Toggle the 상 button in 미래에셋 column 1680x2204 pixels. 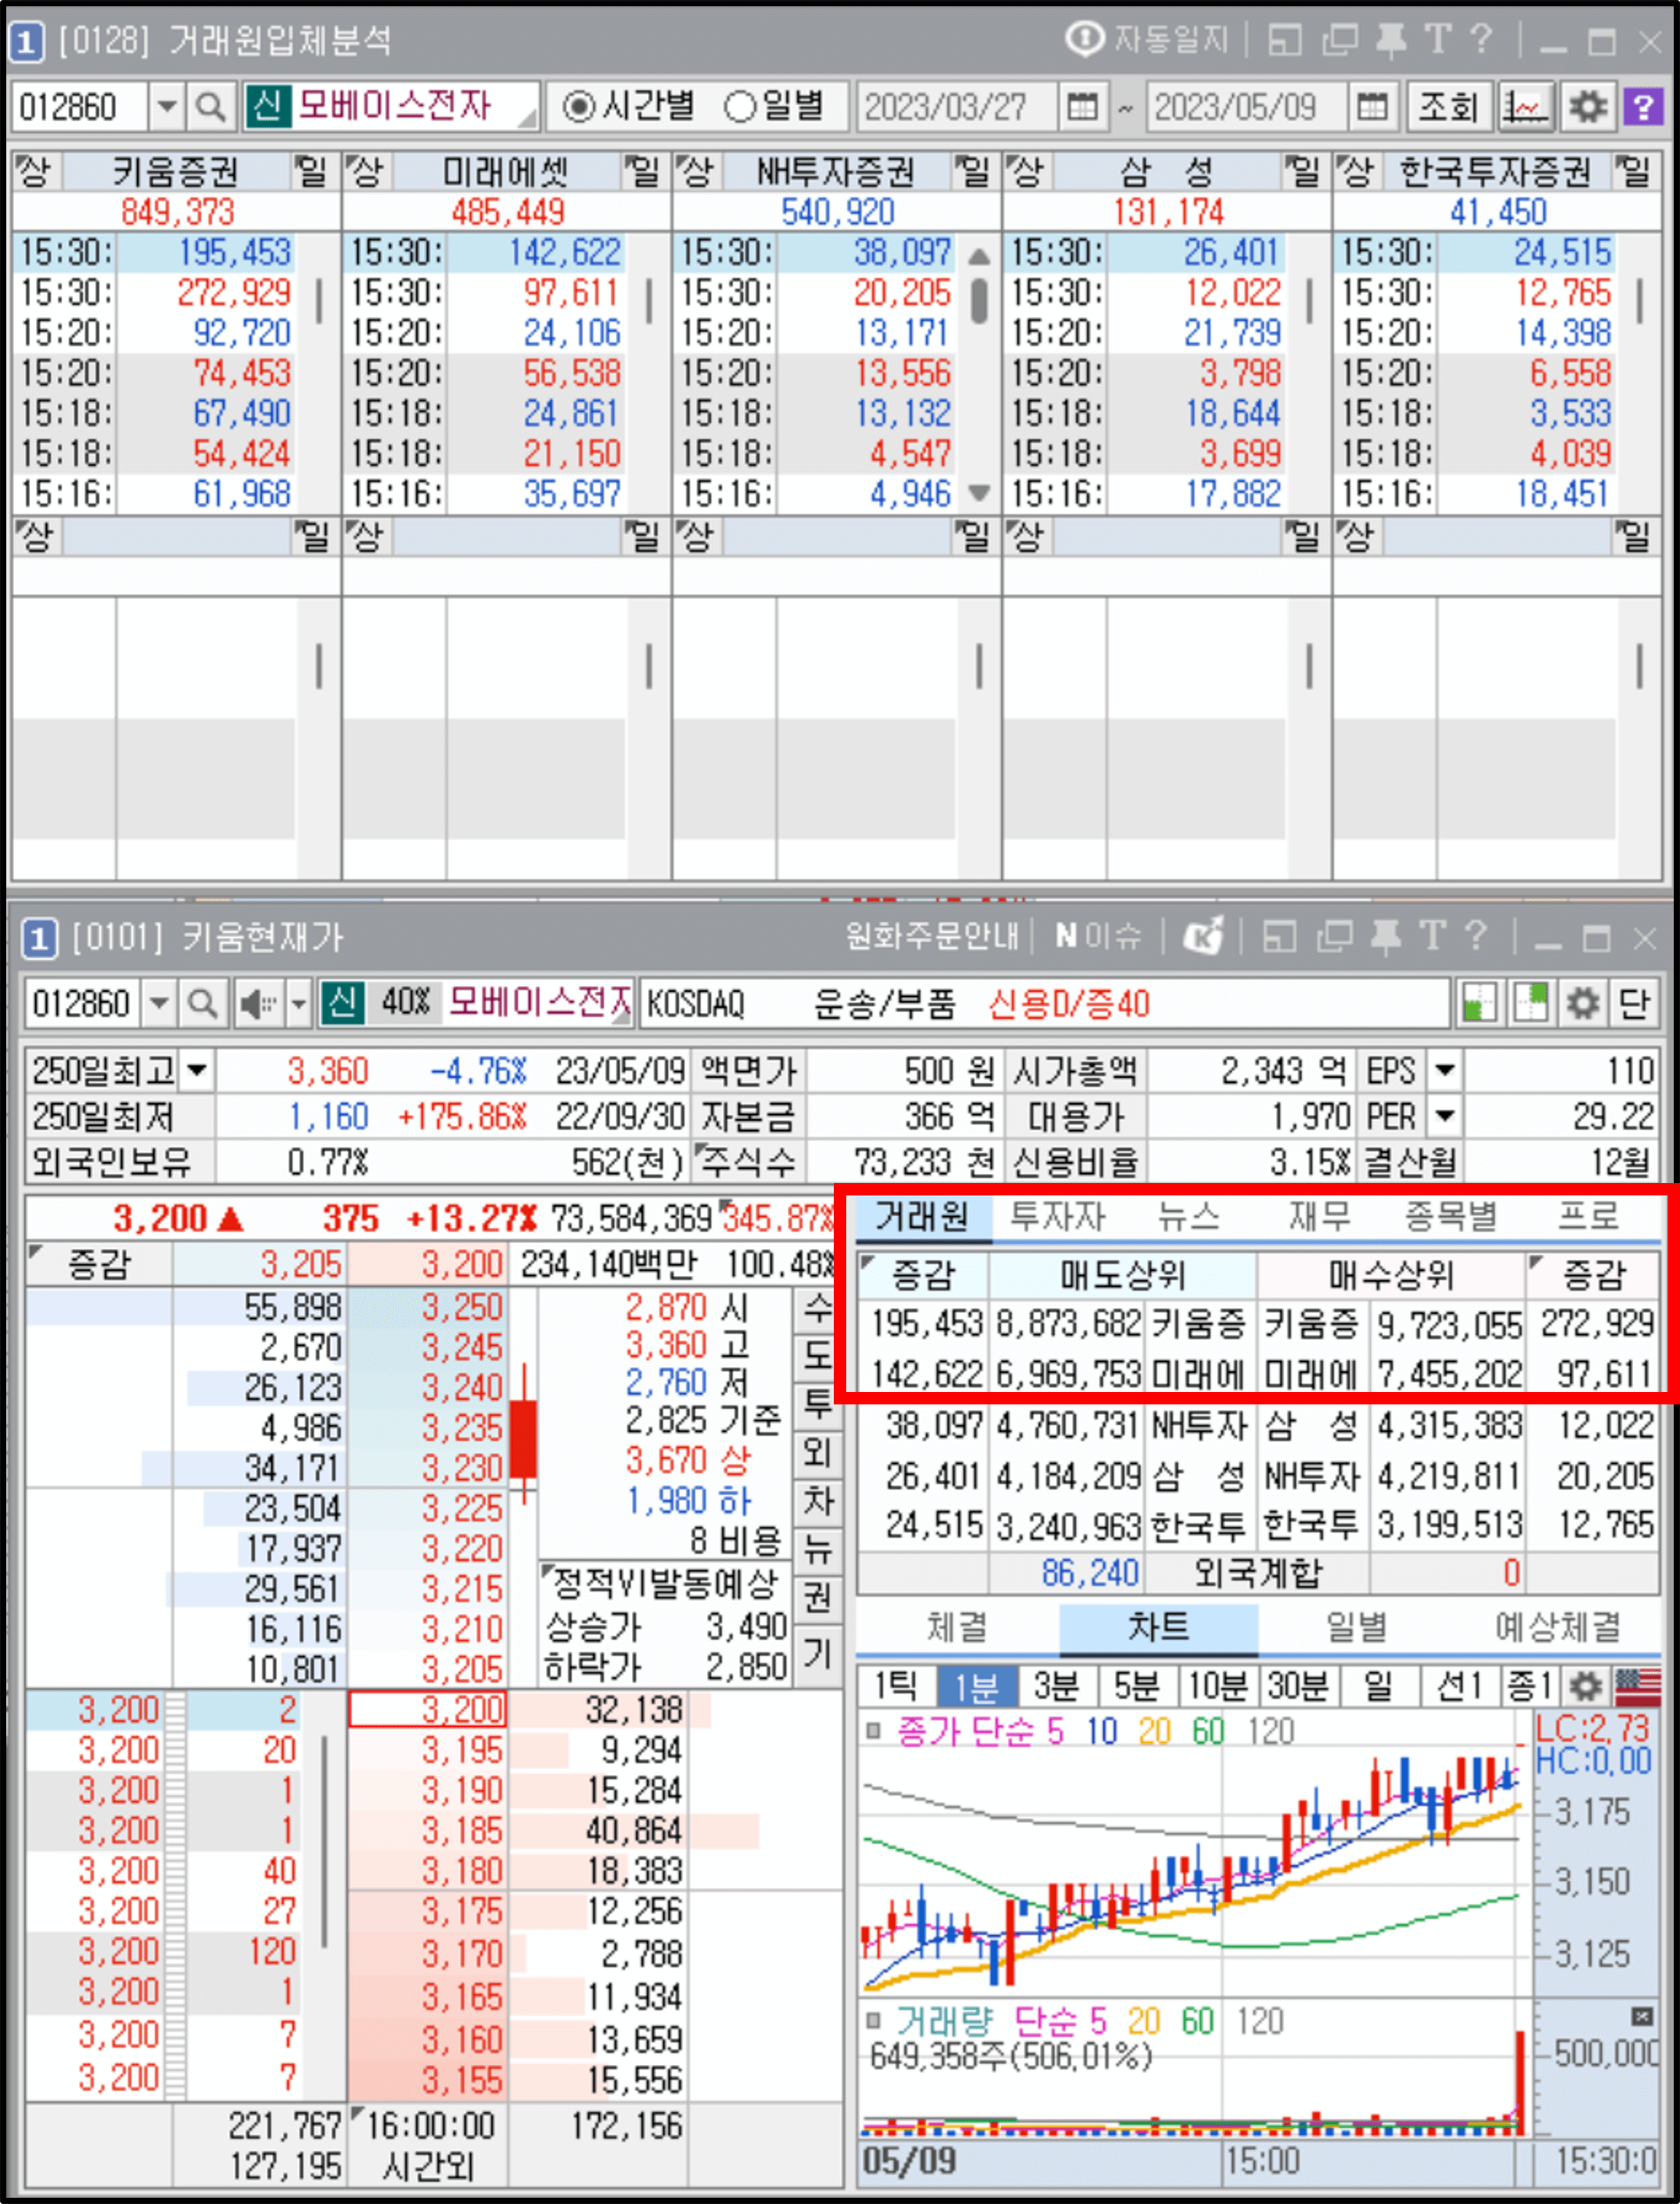[x=367, y=171]
